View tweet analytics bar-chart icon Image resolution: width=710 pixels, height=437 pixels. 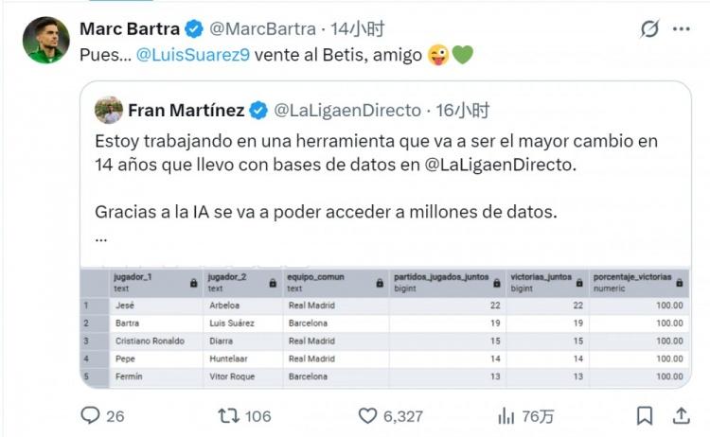click(x=506, y=415)
